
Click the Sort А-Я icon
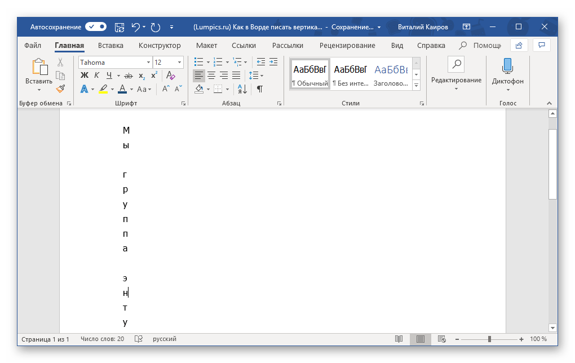241,89
